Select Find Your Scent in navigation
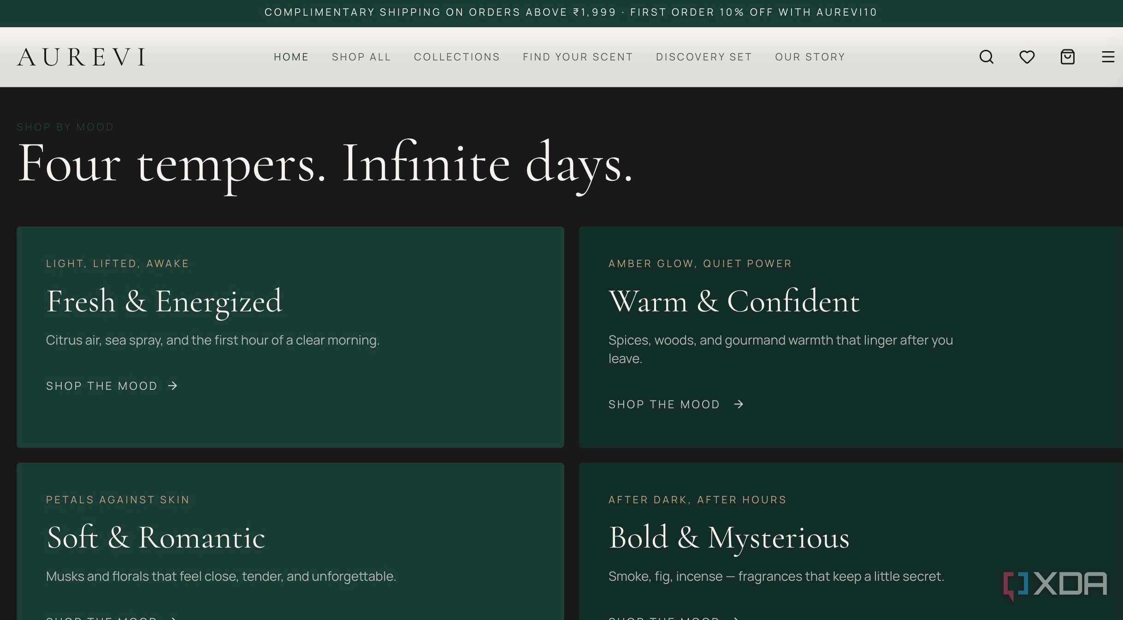The height and width of the screenshot is (620, 1123). click(x=578, y=57)
